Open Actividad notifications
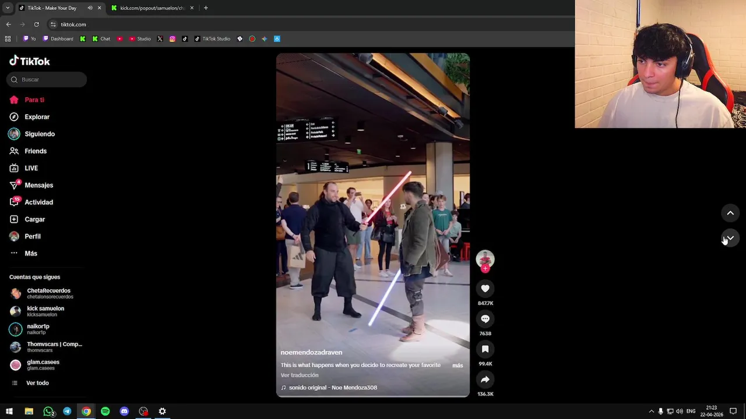746x419 pixels. 31,202
